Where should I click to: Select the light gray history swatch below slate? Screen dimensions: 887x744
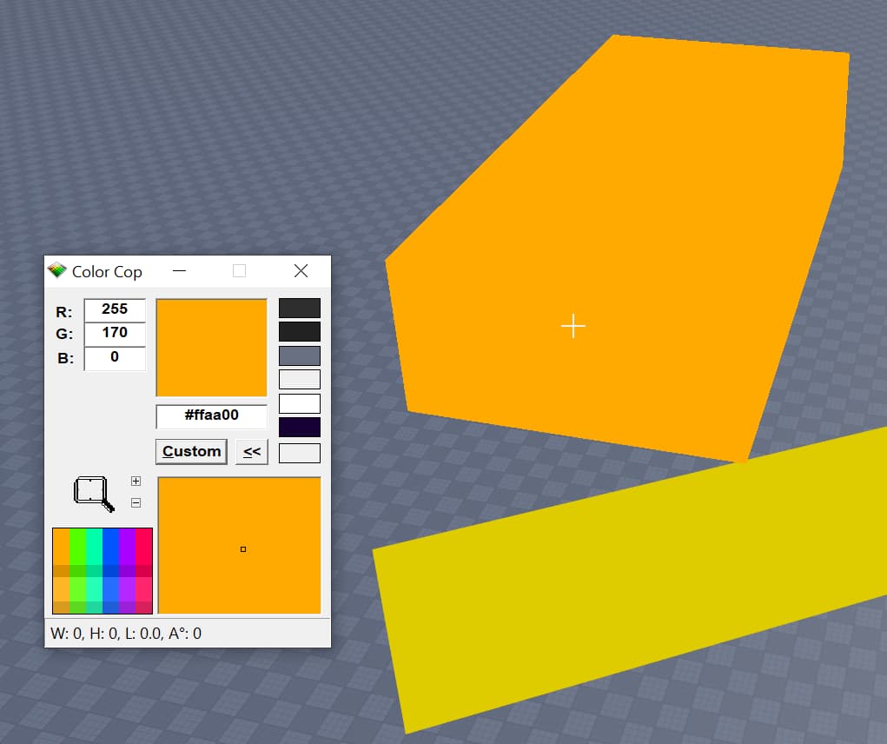point(300,380)
